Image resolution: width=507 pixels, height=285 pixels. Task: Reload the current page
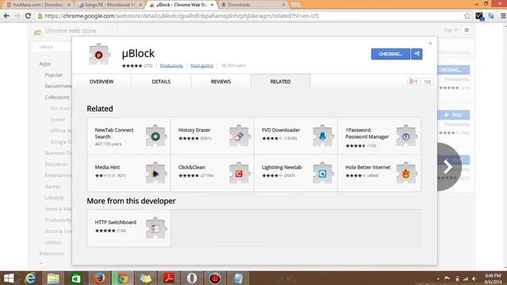(x=29, y=16)
